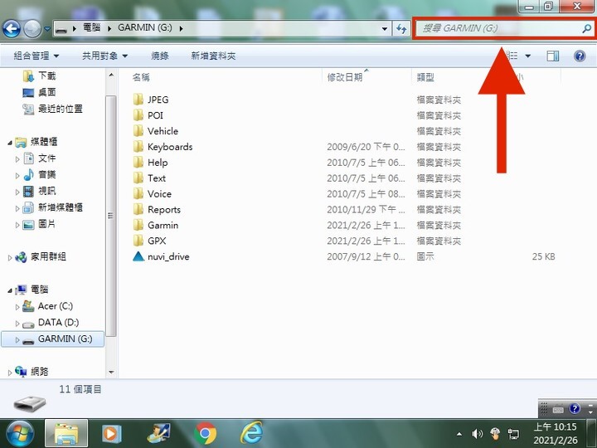The image size is (597, 448).
Task: Open the Windows Start button
Action: 18,434
